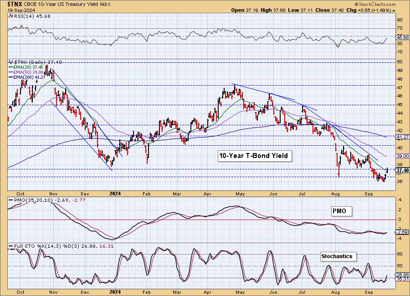
Task: Click the green up-arrow beside the Chg value
Action: [x=394, y=10]
